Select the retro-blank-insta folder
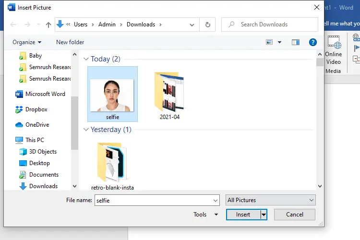 click(x=112, y=166)
